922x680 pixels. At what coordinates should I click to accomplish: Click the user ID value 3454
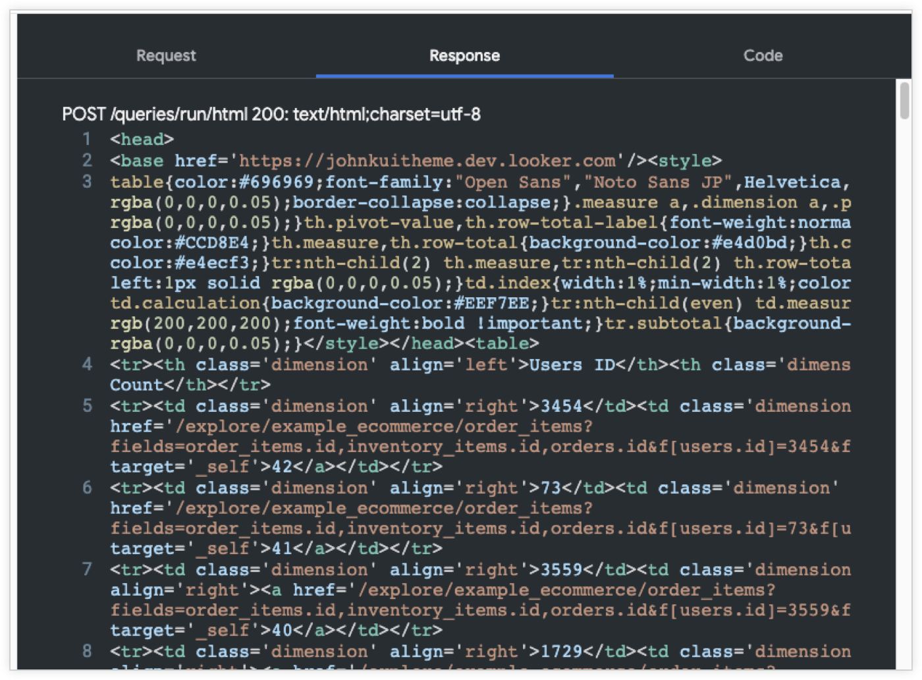tap(561, 406)
